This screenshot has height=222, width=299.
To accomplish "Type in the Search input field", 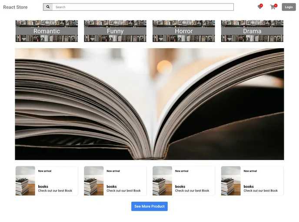I will pos(143,7).
